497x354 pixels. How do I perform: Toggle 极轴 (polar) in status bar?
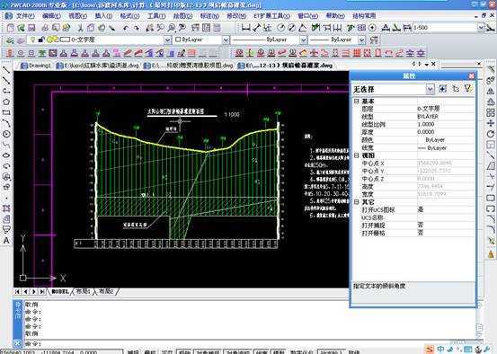[x=184, y=352]
